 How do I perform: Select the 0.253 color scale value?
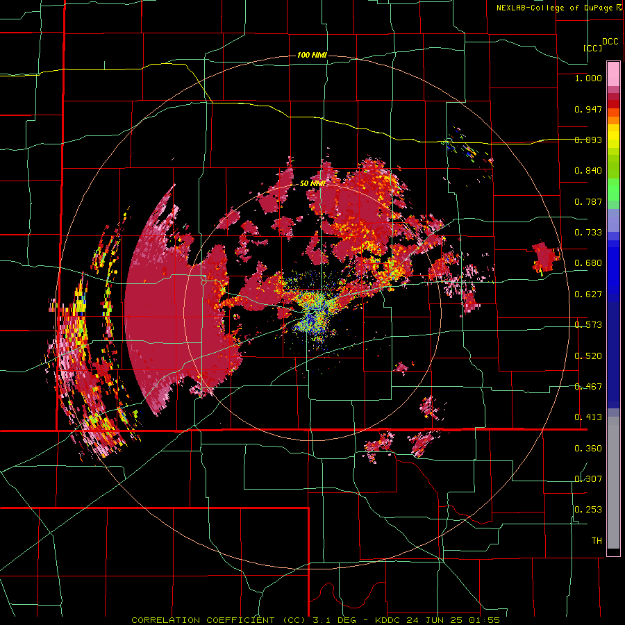pyautogui.click(x=588, y=510)
